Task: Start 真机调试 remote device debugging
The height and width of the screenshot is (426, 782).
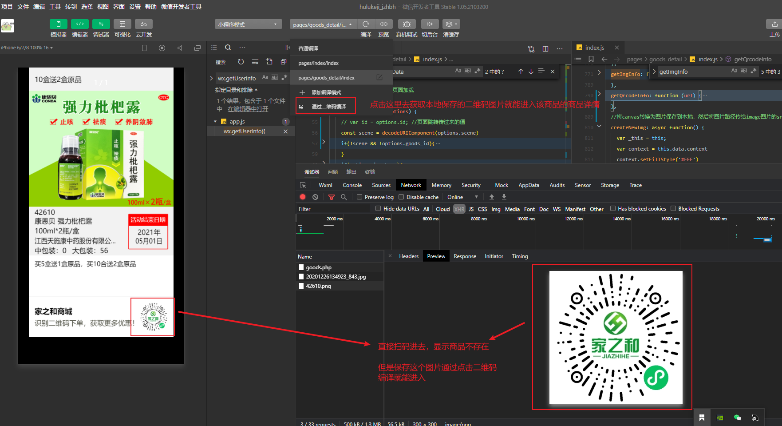Action: click(x=407, y=24)
